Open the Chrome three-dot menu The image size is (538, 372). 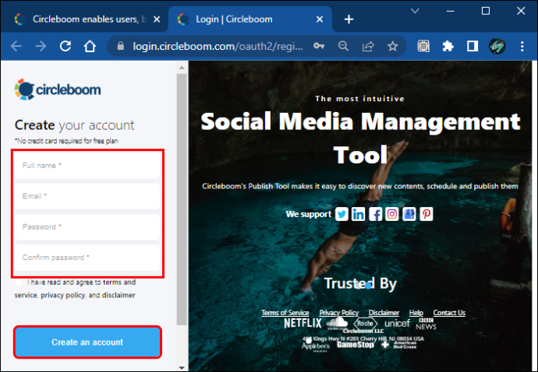pos(522,46)
